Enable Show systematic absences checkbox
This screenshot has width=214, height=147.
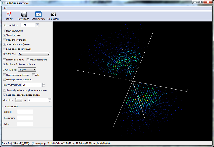click(x=5, y=80)
